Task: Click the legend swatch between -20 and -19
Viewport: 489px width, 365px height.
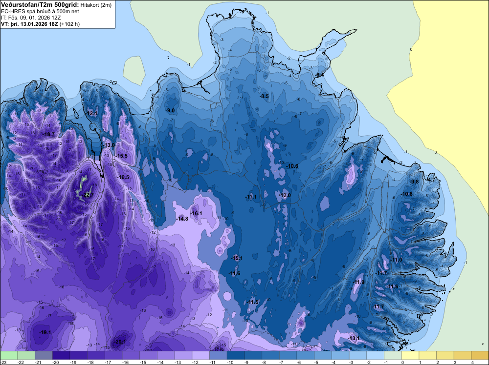Action: click(61, 355)
